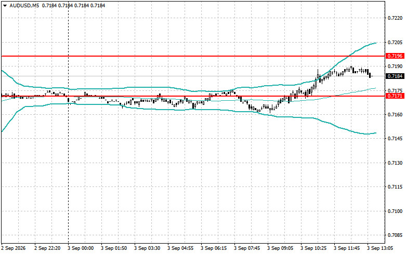Screen dimensions: 406x254
Task: Click the 0.7100 price scale value
Action: point(395,211)
